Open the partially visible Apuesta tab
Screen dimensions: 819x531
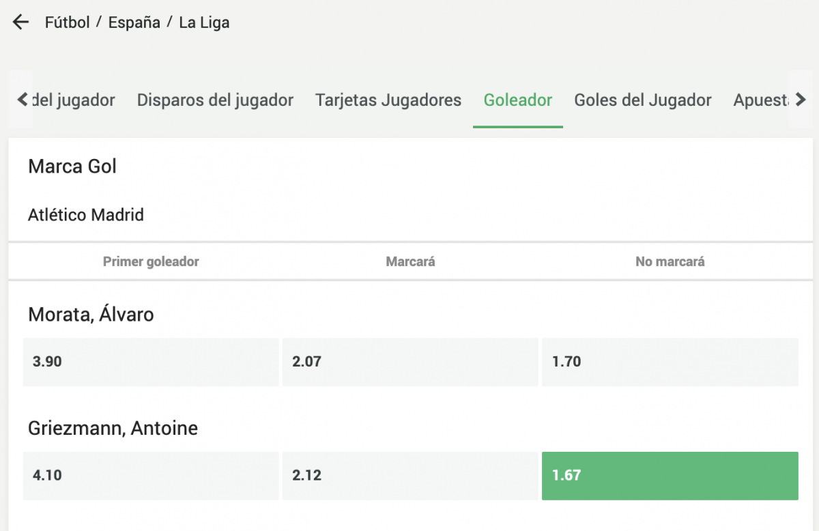(x=760, y=100)
